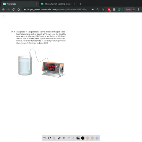Select the eraser tool
This screenshot has width=142, height=142.
[x=69, y=138]
